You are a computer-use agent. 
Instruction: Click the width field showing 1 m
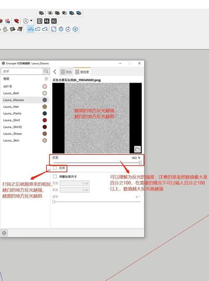(74, 183)
